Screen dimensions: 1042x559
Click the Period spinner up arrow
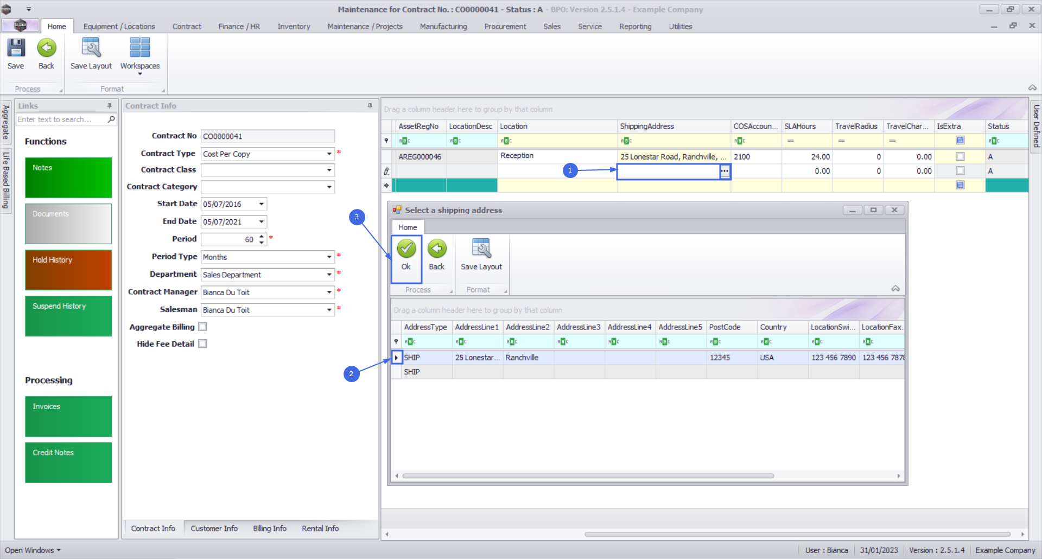tap(262, 236)
